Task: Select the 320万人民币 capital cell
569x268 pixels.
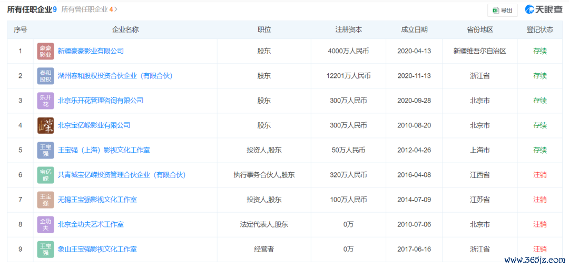Action: click(x=348, y=175)
